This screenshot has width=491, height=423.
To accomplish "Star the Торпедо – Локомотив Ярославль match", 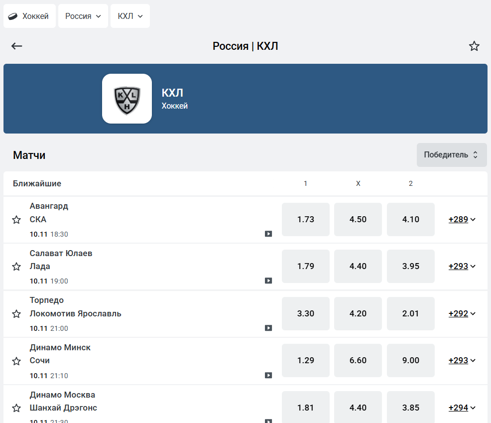I will (16, 314).
